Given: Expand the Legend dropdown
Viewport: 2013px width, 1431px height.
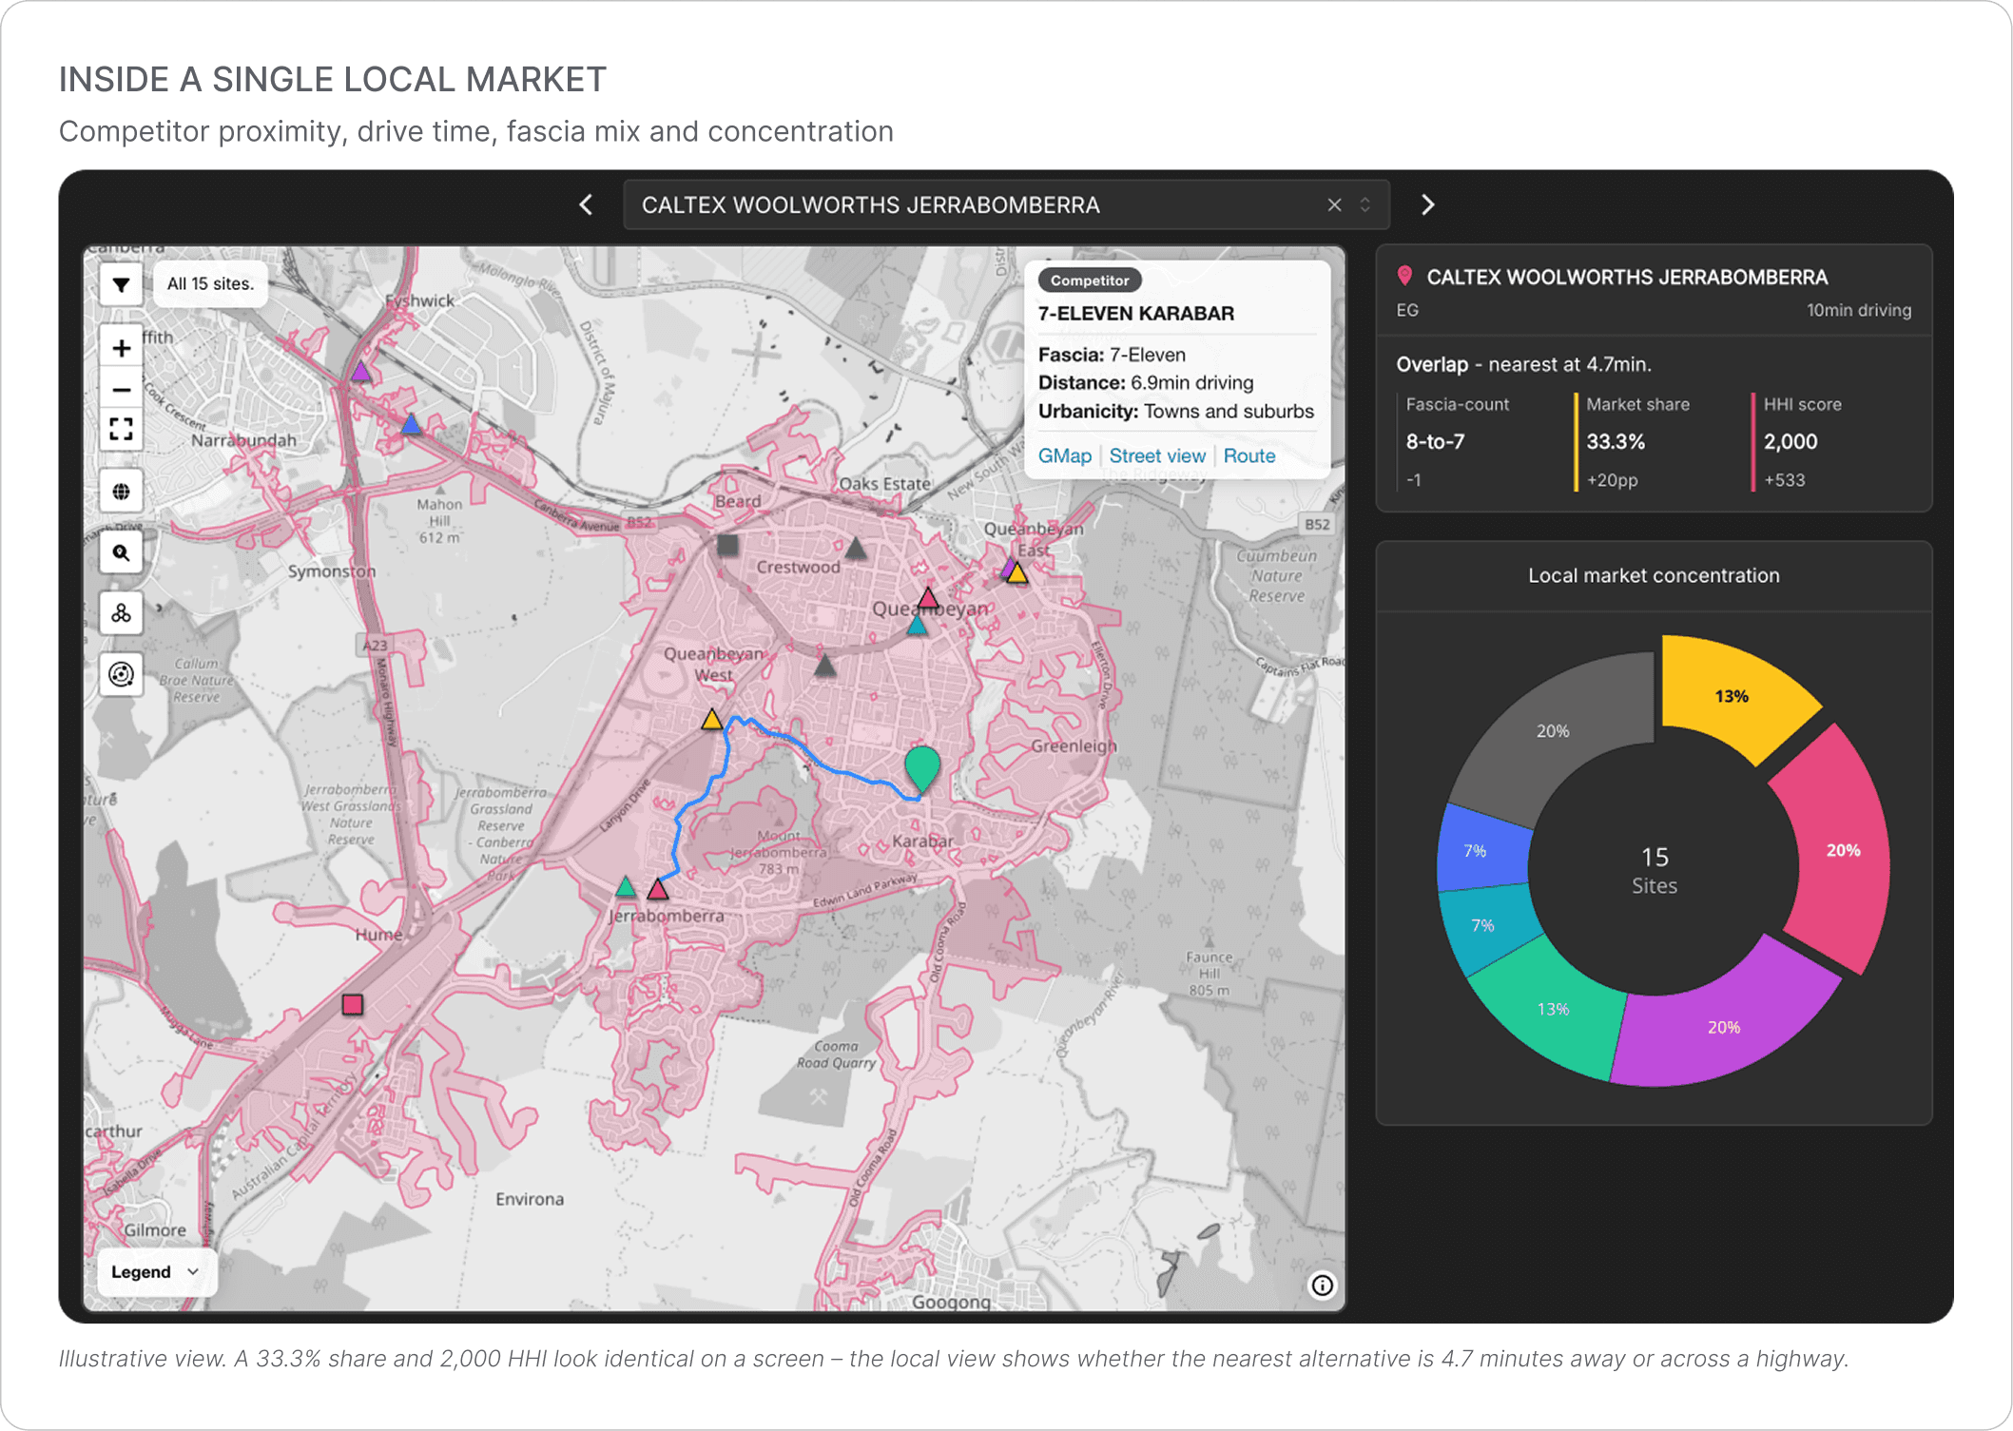Looking at the screenshot, I should [x=156, y=1272].
